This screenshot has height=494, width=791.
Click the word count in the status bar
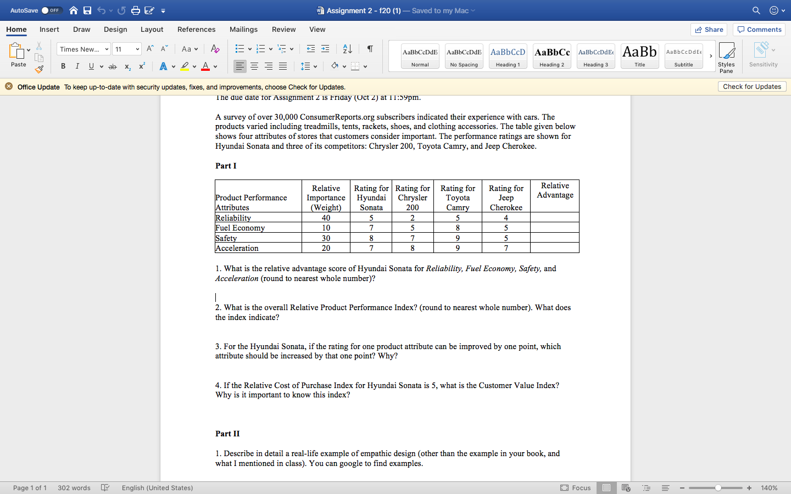pos(74,488)
